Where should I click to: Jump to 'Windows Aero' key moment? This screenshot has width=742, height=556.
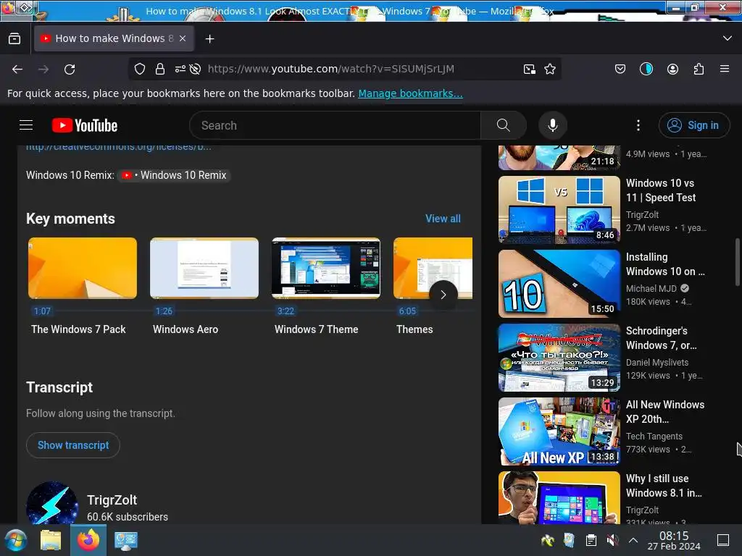pyautogui.click(x=204, y=268)
